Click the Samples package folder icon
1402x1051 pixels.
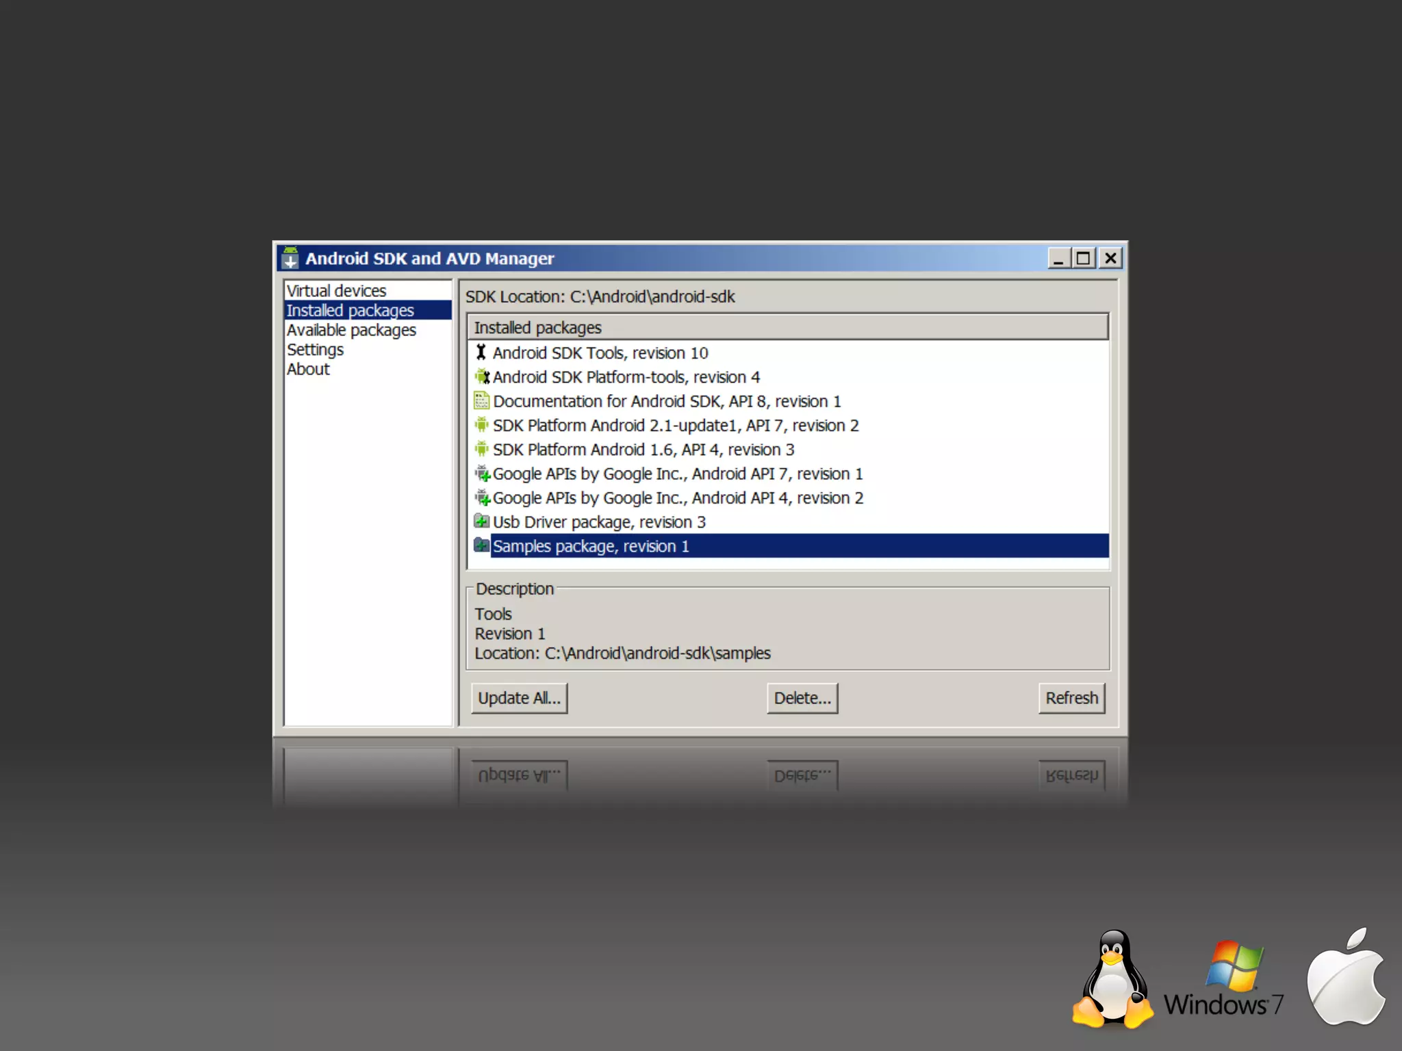[481, 545]
